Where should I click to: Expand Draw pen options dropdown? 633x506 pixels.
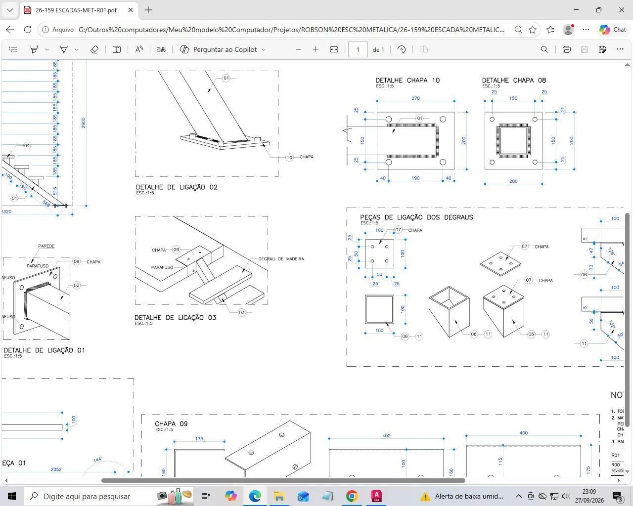[77, 49]
